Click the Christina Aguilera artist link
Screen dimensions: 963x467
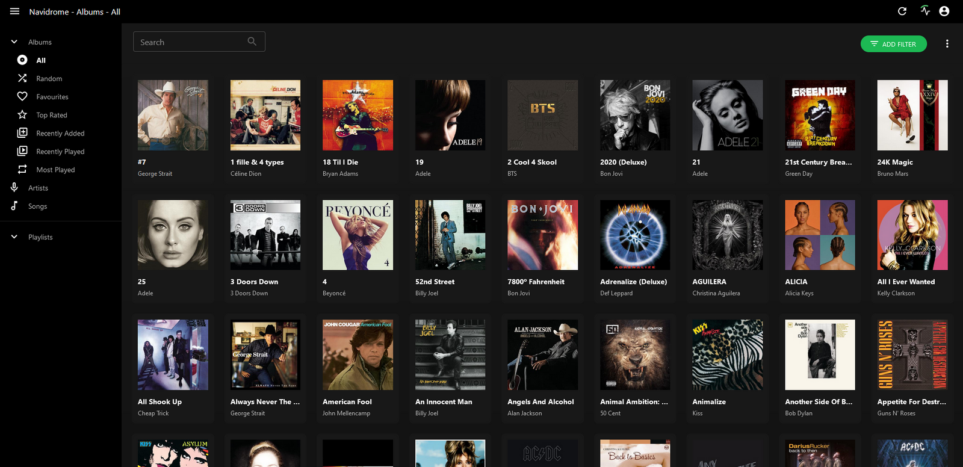[716, 294]
